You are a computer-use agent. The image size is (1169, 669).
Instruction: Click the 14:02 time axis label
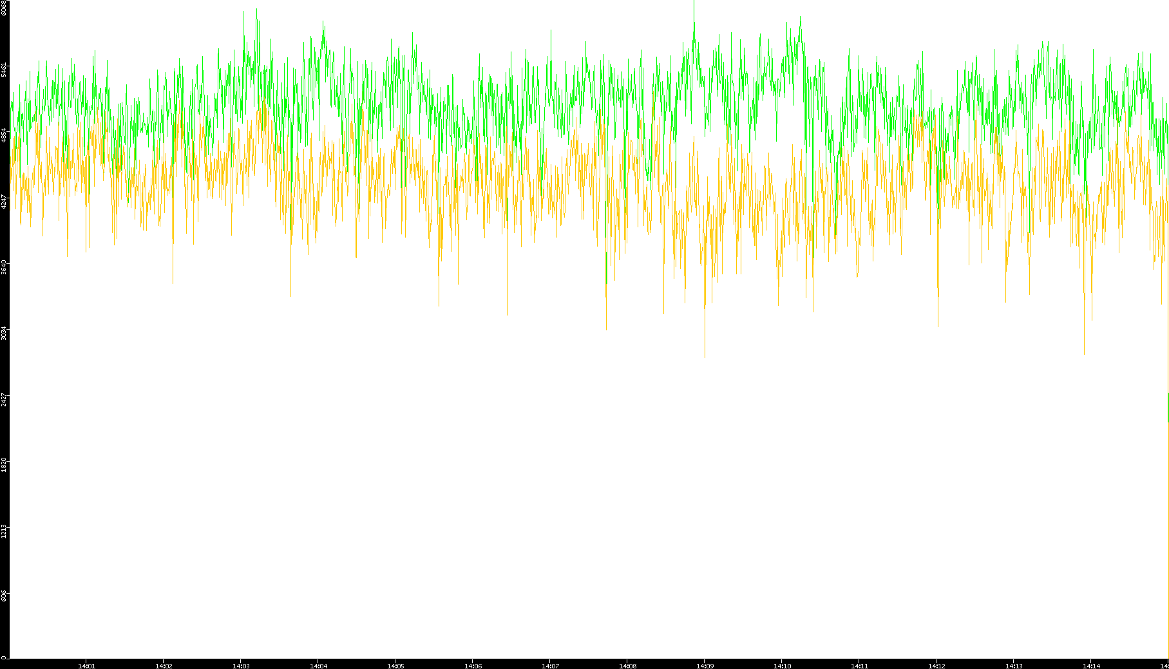tap(164, 665)
